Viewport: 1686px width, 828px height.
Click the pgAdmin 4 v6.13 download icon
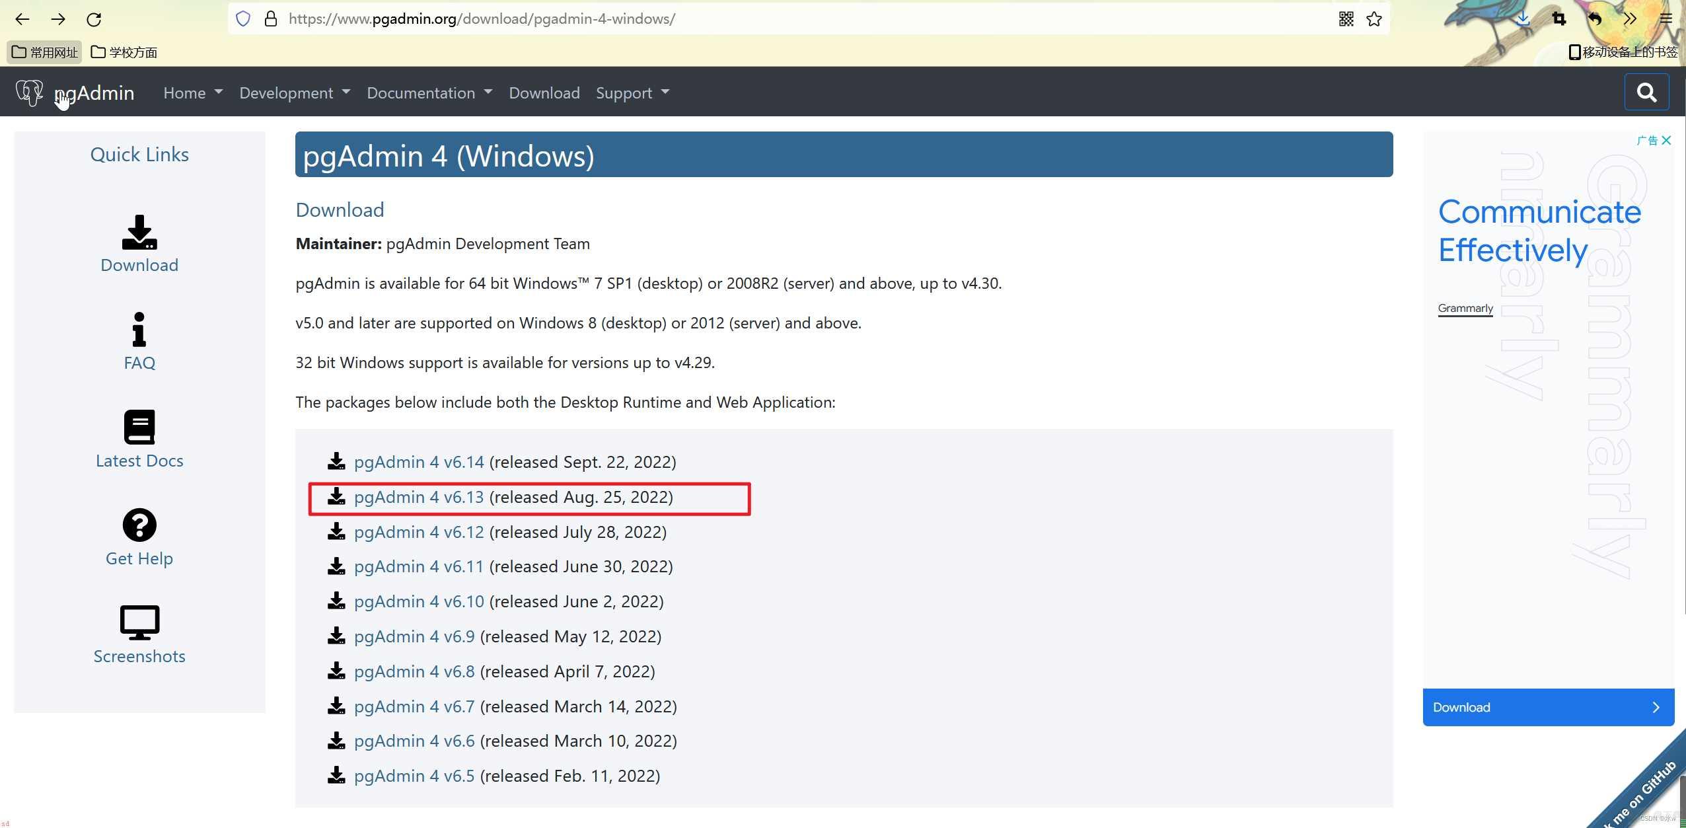tap(334, 496)
